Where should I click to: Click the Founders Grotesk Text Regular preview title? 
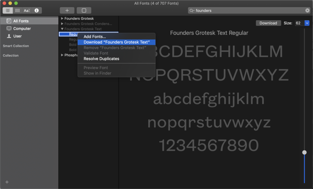click(209, 33)
